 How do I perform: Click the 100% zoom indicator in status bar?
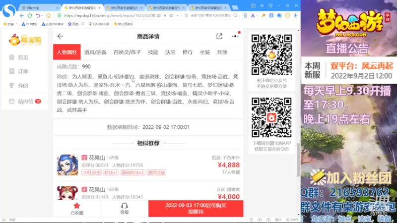292,220
